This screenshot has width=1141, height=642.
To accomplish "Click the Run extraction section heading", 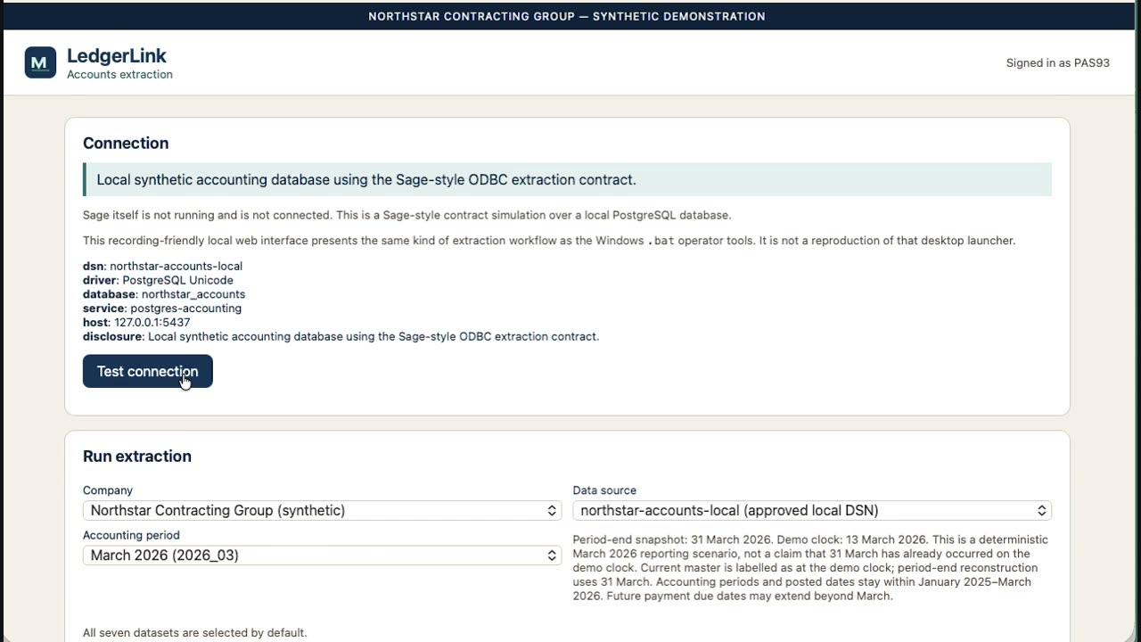I will coord(137,457).
